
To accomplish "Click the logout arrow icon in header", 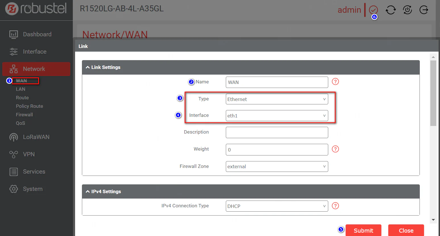I will 424,10.
